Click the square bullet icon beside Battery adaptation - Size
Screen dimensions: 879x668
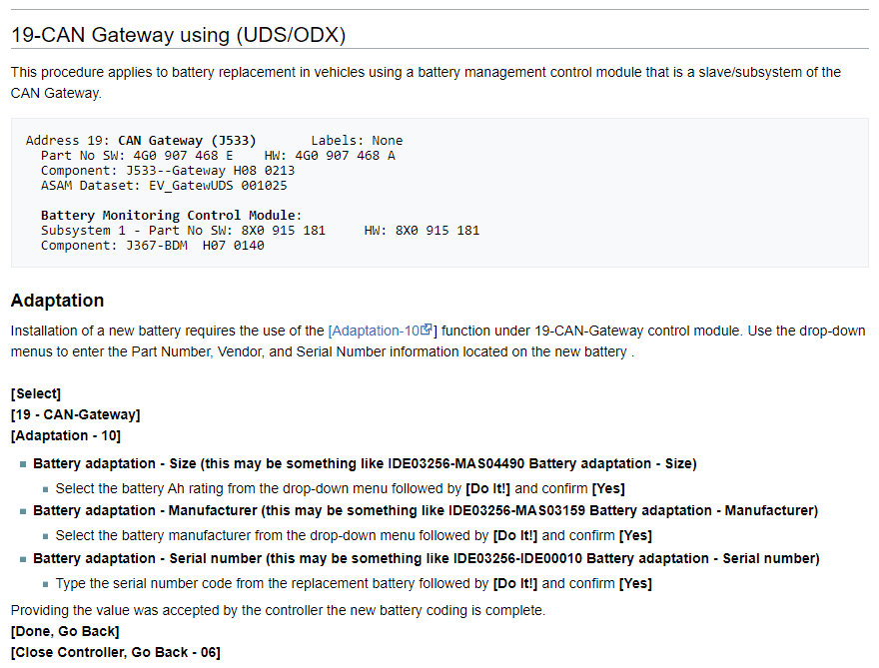[x=23, y=464]
